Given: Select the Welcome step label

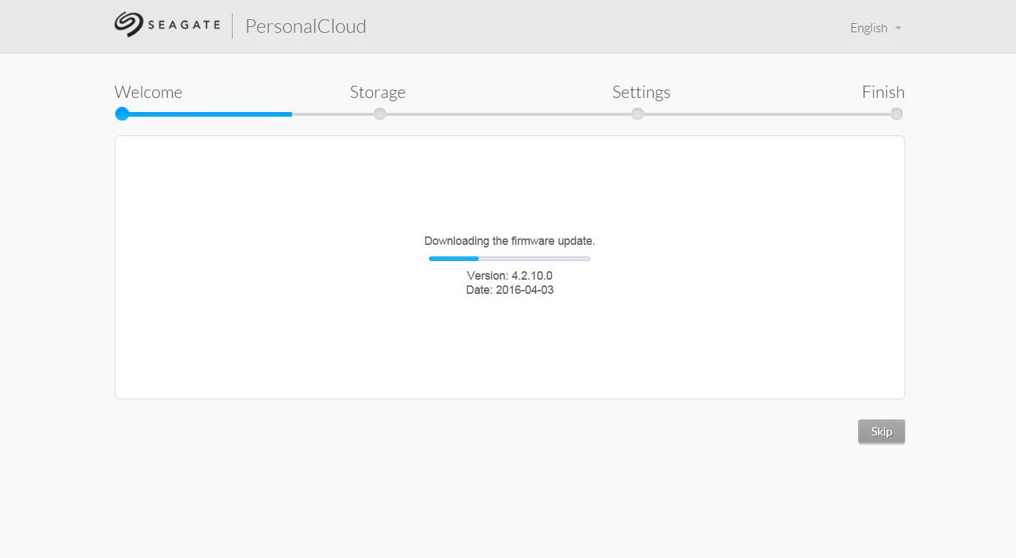Looking at the screenshot, I should click(148, 92).
